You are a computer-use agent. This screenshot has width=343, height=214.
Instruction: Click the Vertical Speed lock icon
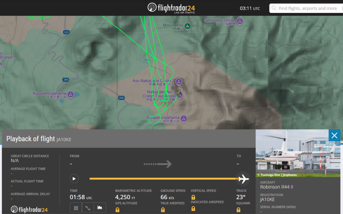(193, 197)
